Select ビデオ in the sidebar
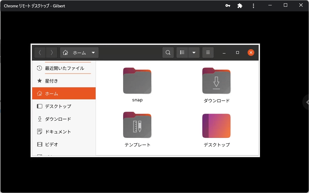309x193 pixels. point(64,144)
